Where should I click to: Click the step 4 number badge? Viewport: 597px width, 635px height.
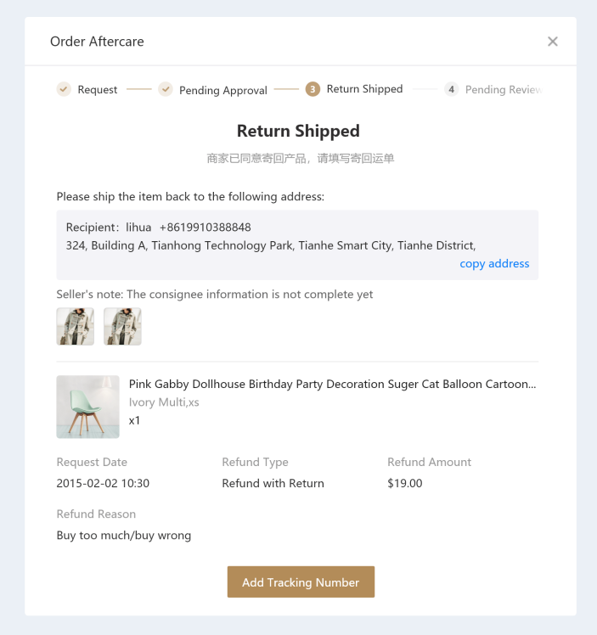pyautogui.click(x=452, y=89)
